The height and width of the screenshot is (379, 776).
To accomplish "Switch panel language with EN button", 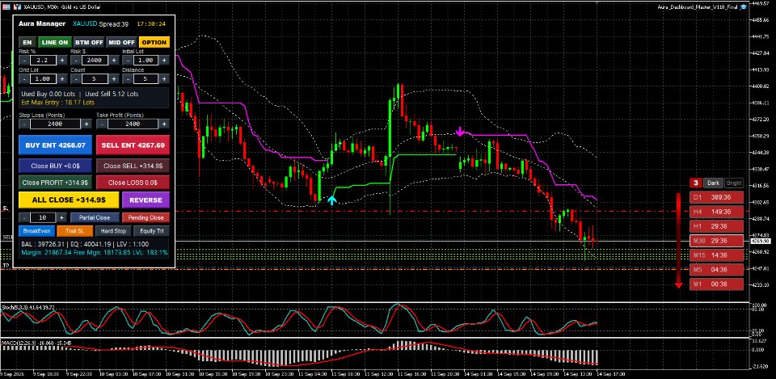I will coord(27,43).
